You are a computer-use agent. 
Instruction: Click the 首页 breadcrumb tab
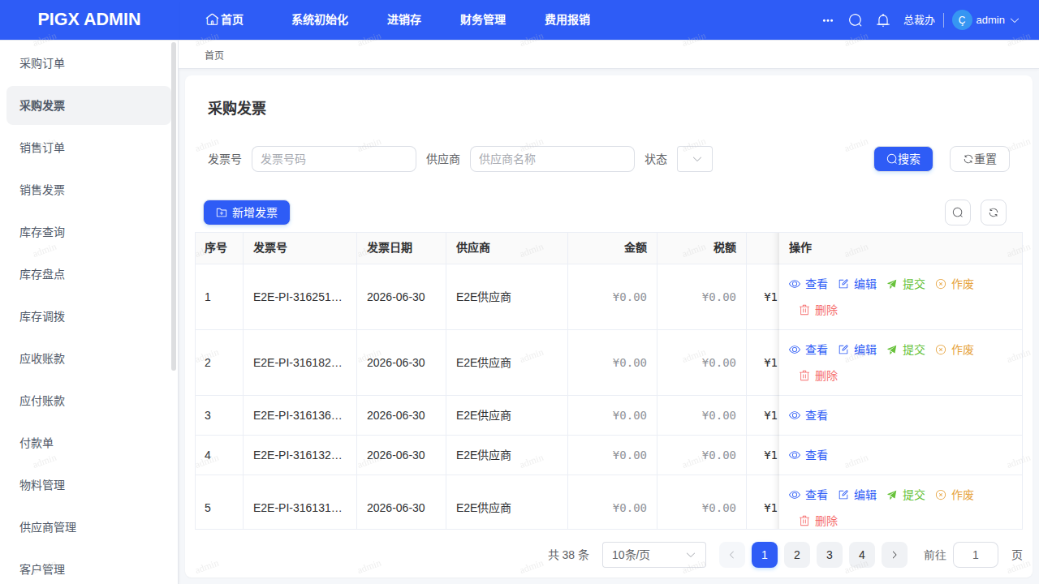(x=214, y=55)
